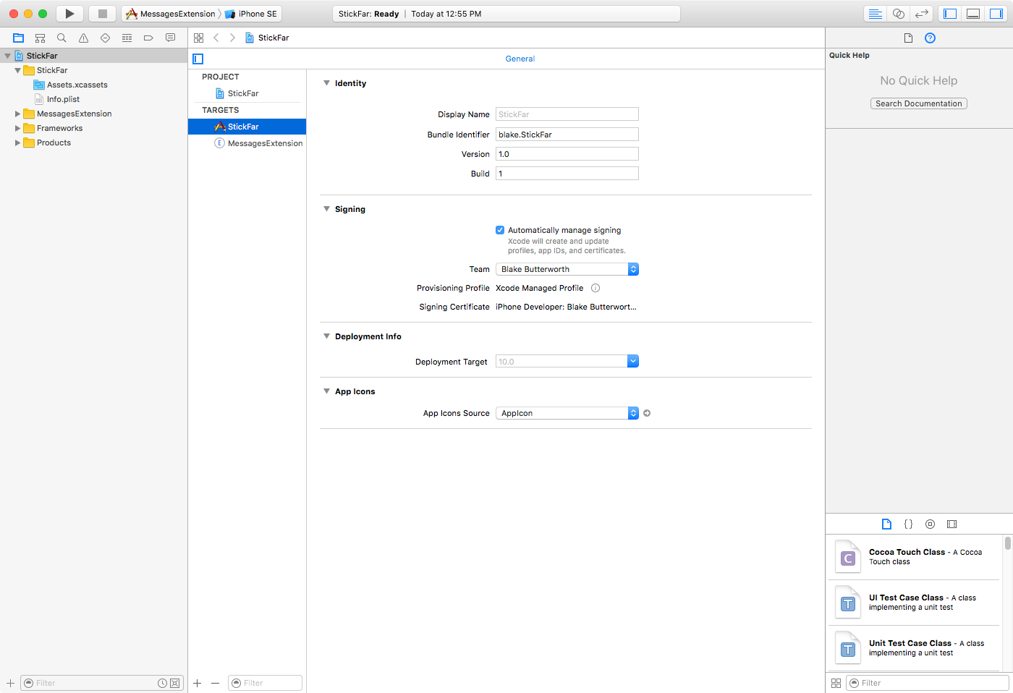Switch to Assistant editor
The width and height of the screenshot is (1013, 693).
(898, 14)
